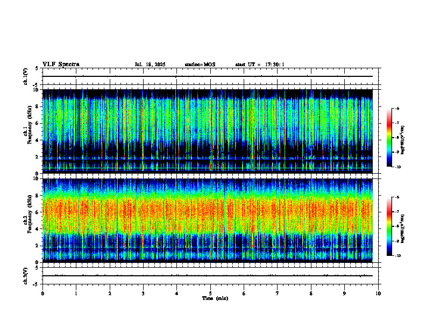426x329 pixels.
Task: Click the log(PSD) label beside ch.2 colorbar
Action: 403,228
